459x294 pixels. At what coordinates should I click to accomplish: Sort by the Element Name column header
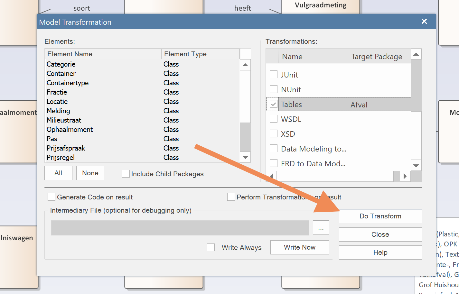(103, 54)
